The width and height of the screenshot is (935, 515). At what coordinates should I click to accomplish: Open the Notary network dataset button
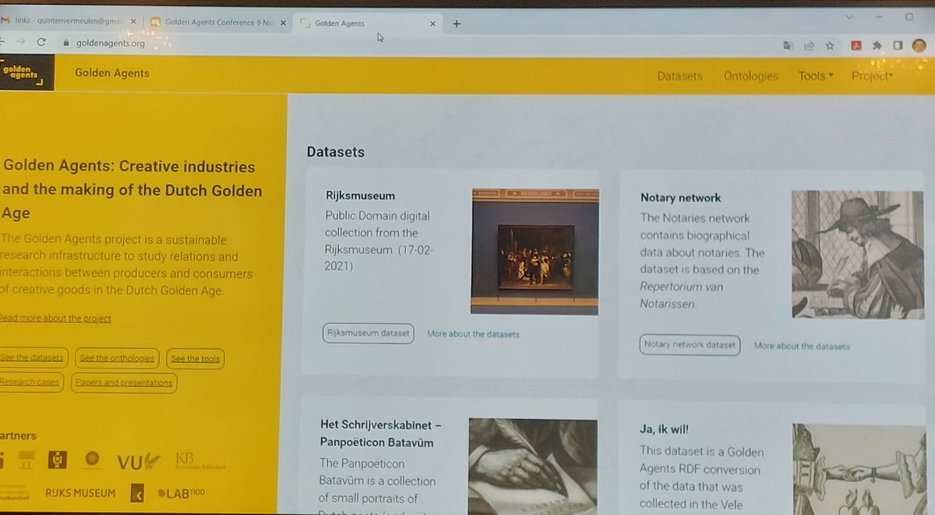pyautogui.click(x=690, y=345)
